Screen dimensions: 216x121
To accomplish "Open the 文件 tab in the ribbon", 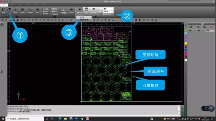I will (4, 5).
